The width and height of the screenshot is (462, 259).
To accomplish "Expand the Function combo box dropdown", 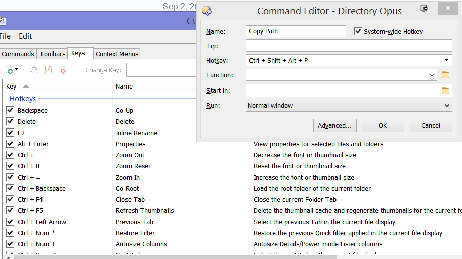I will coord(432,75).
